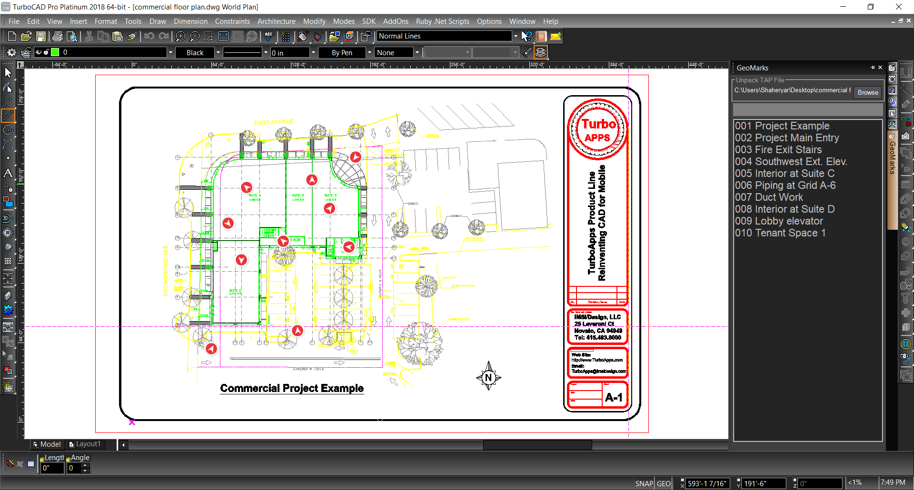The image size is (914, 490).
Task: Open the Ruby .Net Scripts menu
Action: tap(442, 21)
